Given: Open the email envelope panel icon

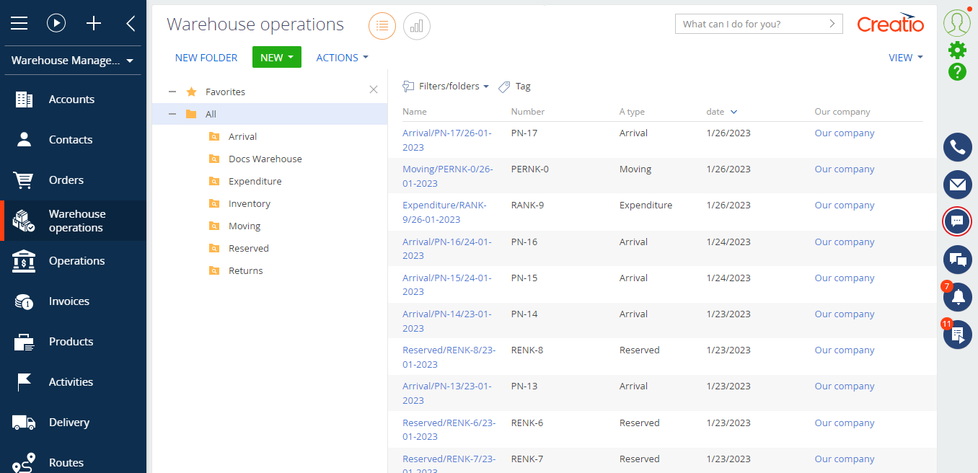Looking at the screenshot, I should (957, 185).
